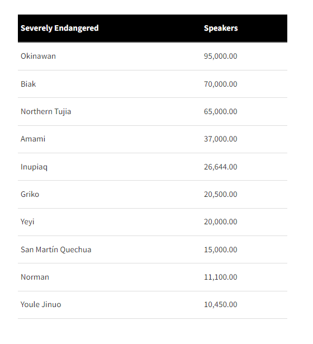
Task: Select the 11,100.00 speakers value
Action: (221, 277)
